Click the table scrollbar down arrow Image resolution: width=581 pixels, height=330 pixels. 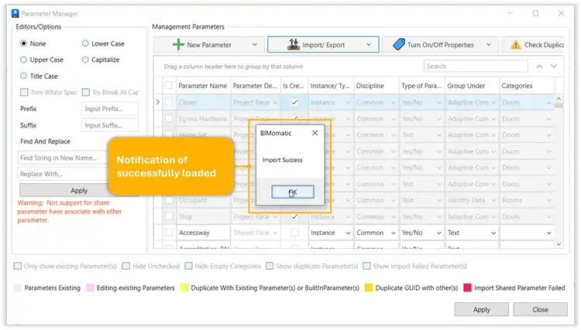tap(559, 244)
